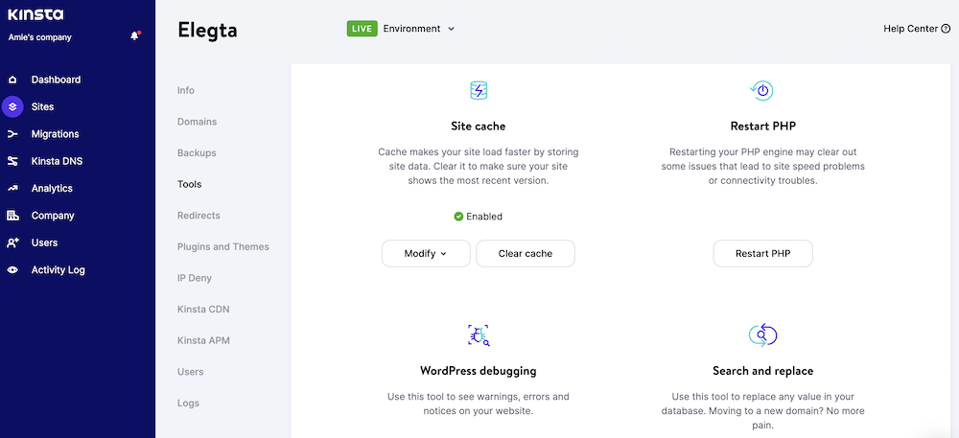Viewport: 959px width, 438px height.
Task: Select the Tools tab
Action: tap(190, 184)
